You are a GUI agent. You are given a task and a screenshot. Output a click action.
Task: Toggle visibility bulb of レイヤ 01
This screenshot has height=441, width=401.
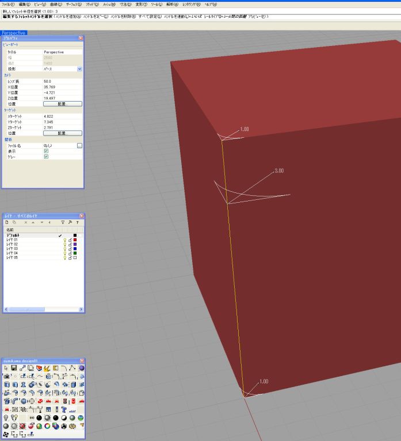64,240
